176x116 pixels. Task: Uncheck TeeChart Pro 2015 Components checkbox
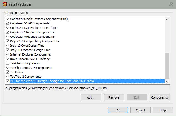pos(8,68)
